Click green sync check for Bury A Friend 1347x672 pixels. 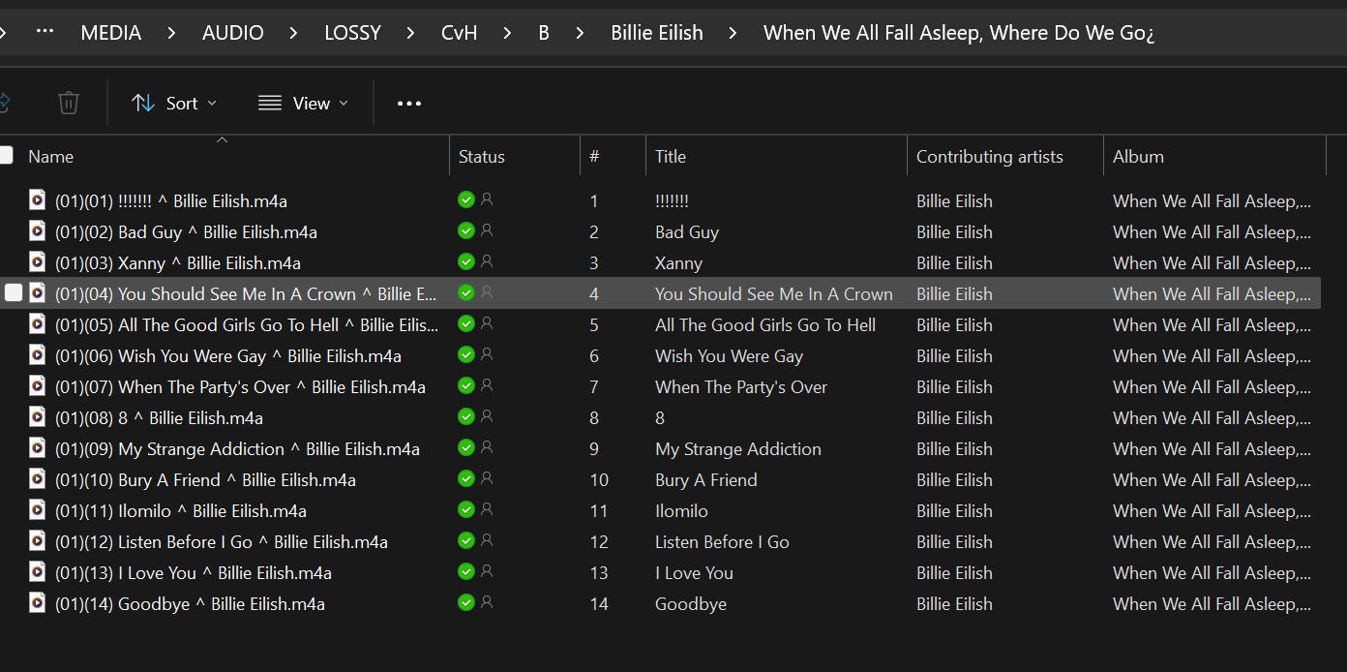(x=466, y=478)
